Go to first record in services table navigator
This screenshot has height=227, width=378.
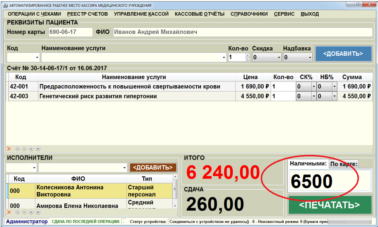coord(18,149)
